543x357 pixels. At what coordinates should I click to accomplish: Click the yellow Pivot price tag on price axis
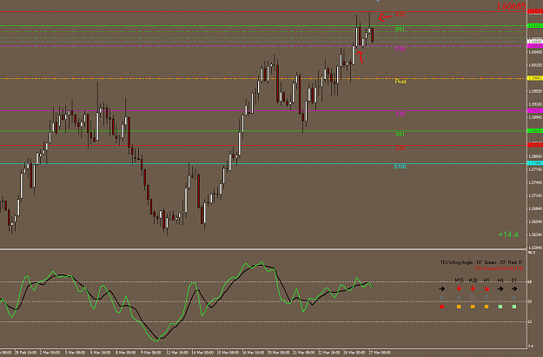pyautogui.click(x=534, y=78)
